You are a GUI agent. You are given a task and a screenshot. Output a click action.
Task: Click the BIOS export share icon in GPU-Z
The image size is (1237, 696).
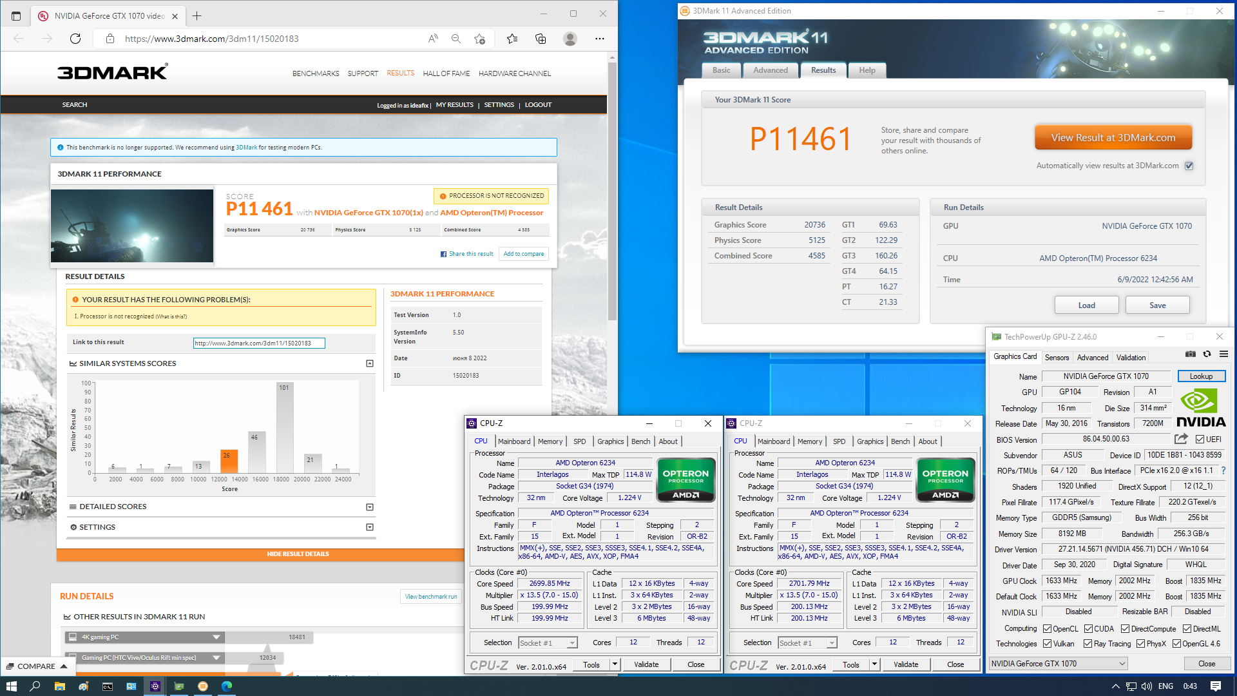pyautogui.click(x=1181, y=439)
